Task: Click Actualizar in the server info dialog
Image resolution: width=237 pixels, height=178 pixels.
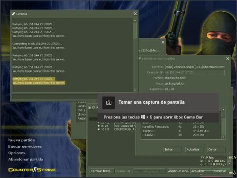Action: pyautogui.click(x=194, y=150)
